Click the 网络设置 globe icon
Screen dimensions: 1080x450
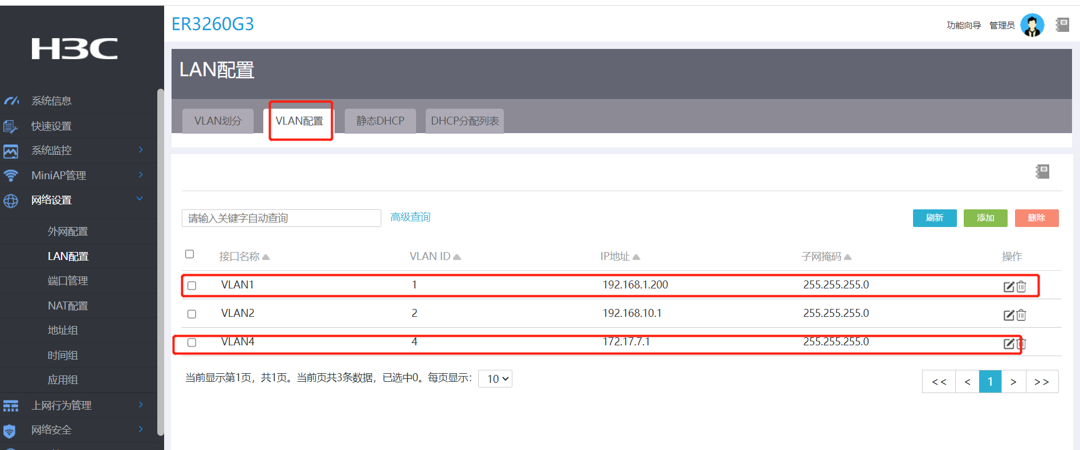pyautogui.click(x=11, y=201)
